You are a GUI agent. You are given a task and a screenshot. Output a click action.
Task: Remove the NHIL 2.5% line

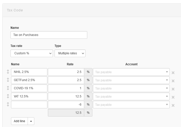click(x=173, y=73)
